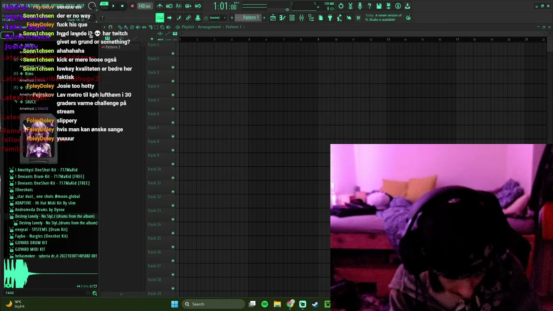Click the taskbar Search box
This screenshot has width=553, height=311.
(213, 304)
